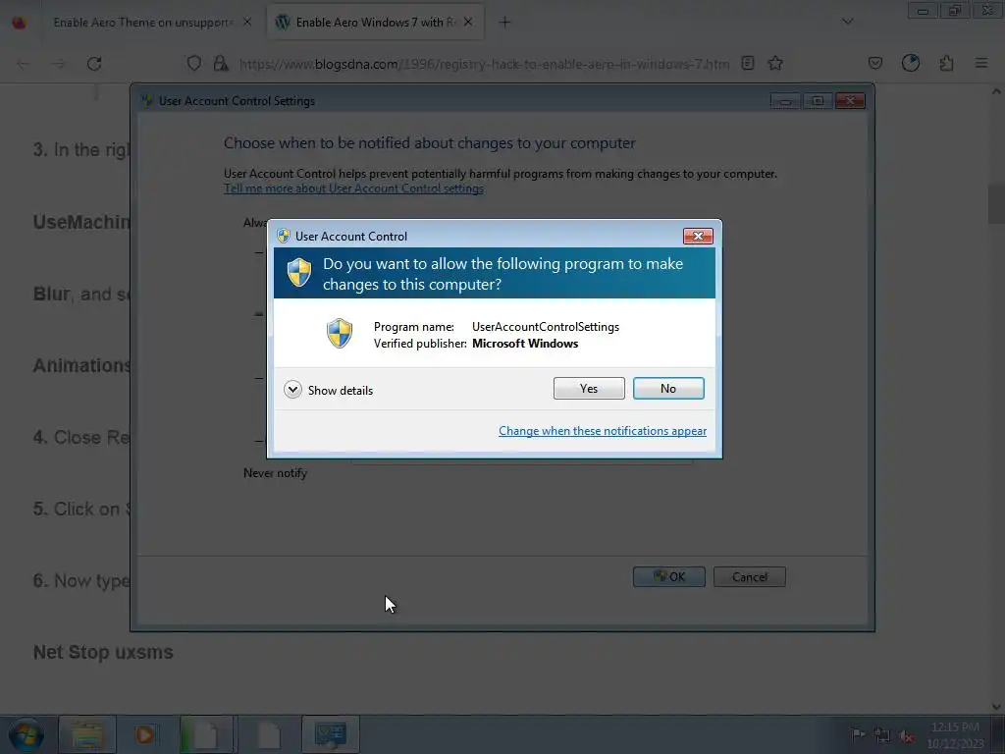
Task: Click the blank document taskbar icon
Action: pos(269,734)
